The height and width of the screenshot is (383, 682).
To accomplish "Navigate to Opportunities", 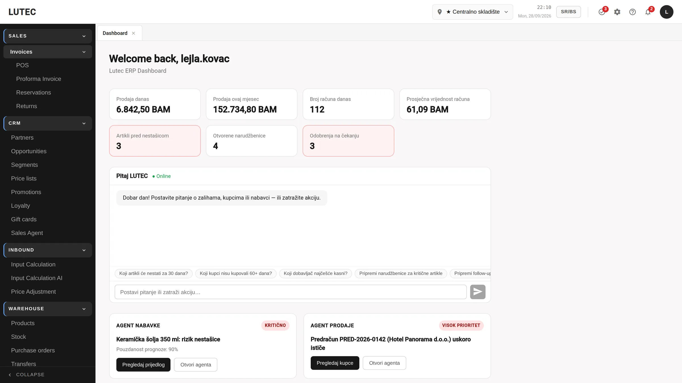I will click(x=29, y=151).
